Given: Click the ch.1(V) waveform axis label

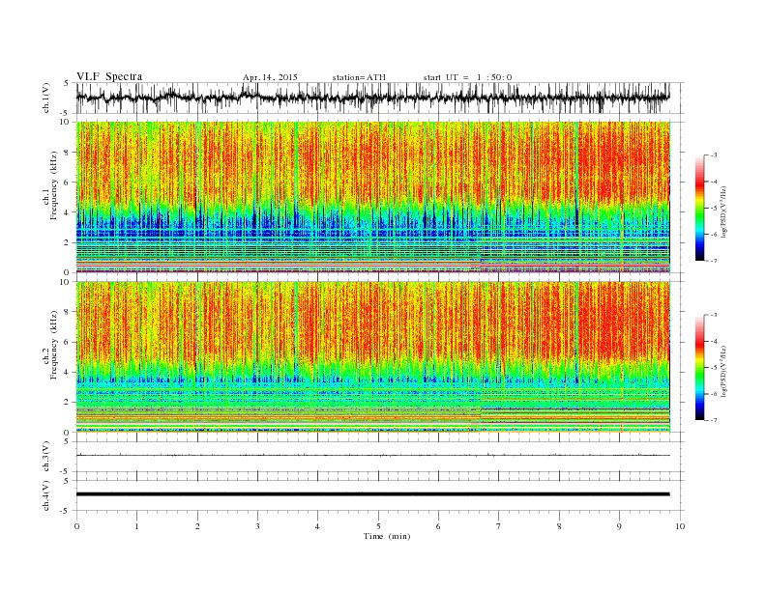Looking at the screenshot, I should pos(46,98).
